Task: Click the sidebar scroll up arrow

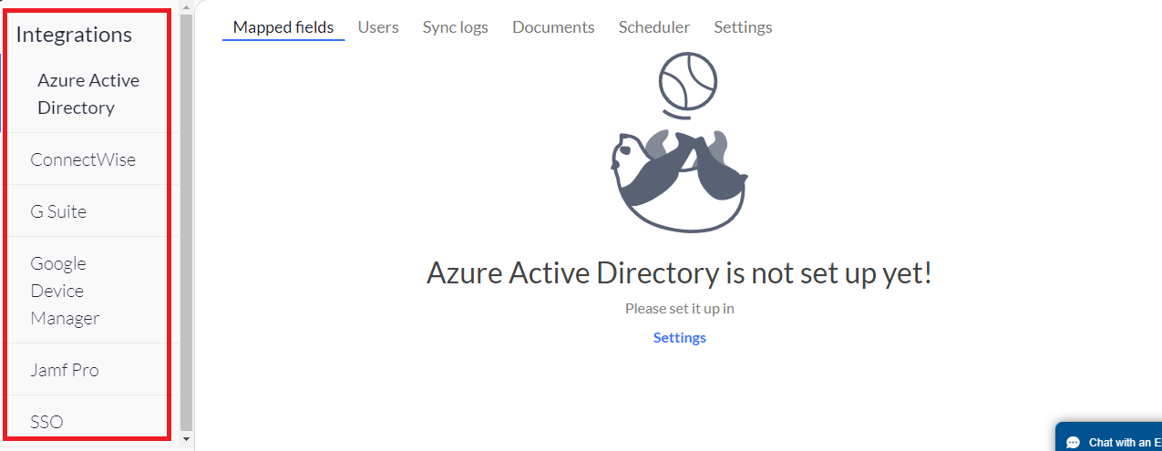Action: click(187, 6)
